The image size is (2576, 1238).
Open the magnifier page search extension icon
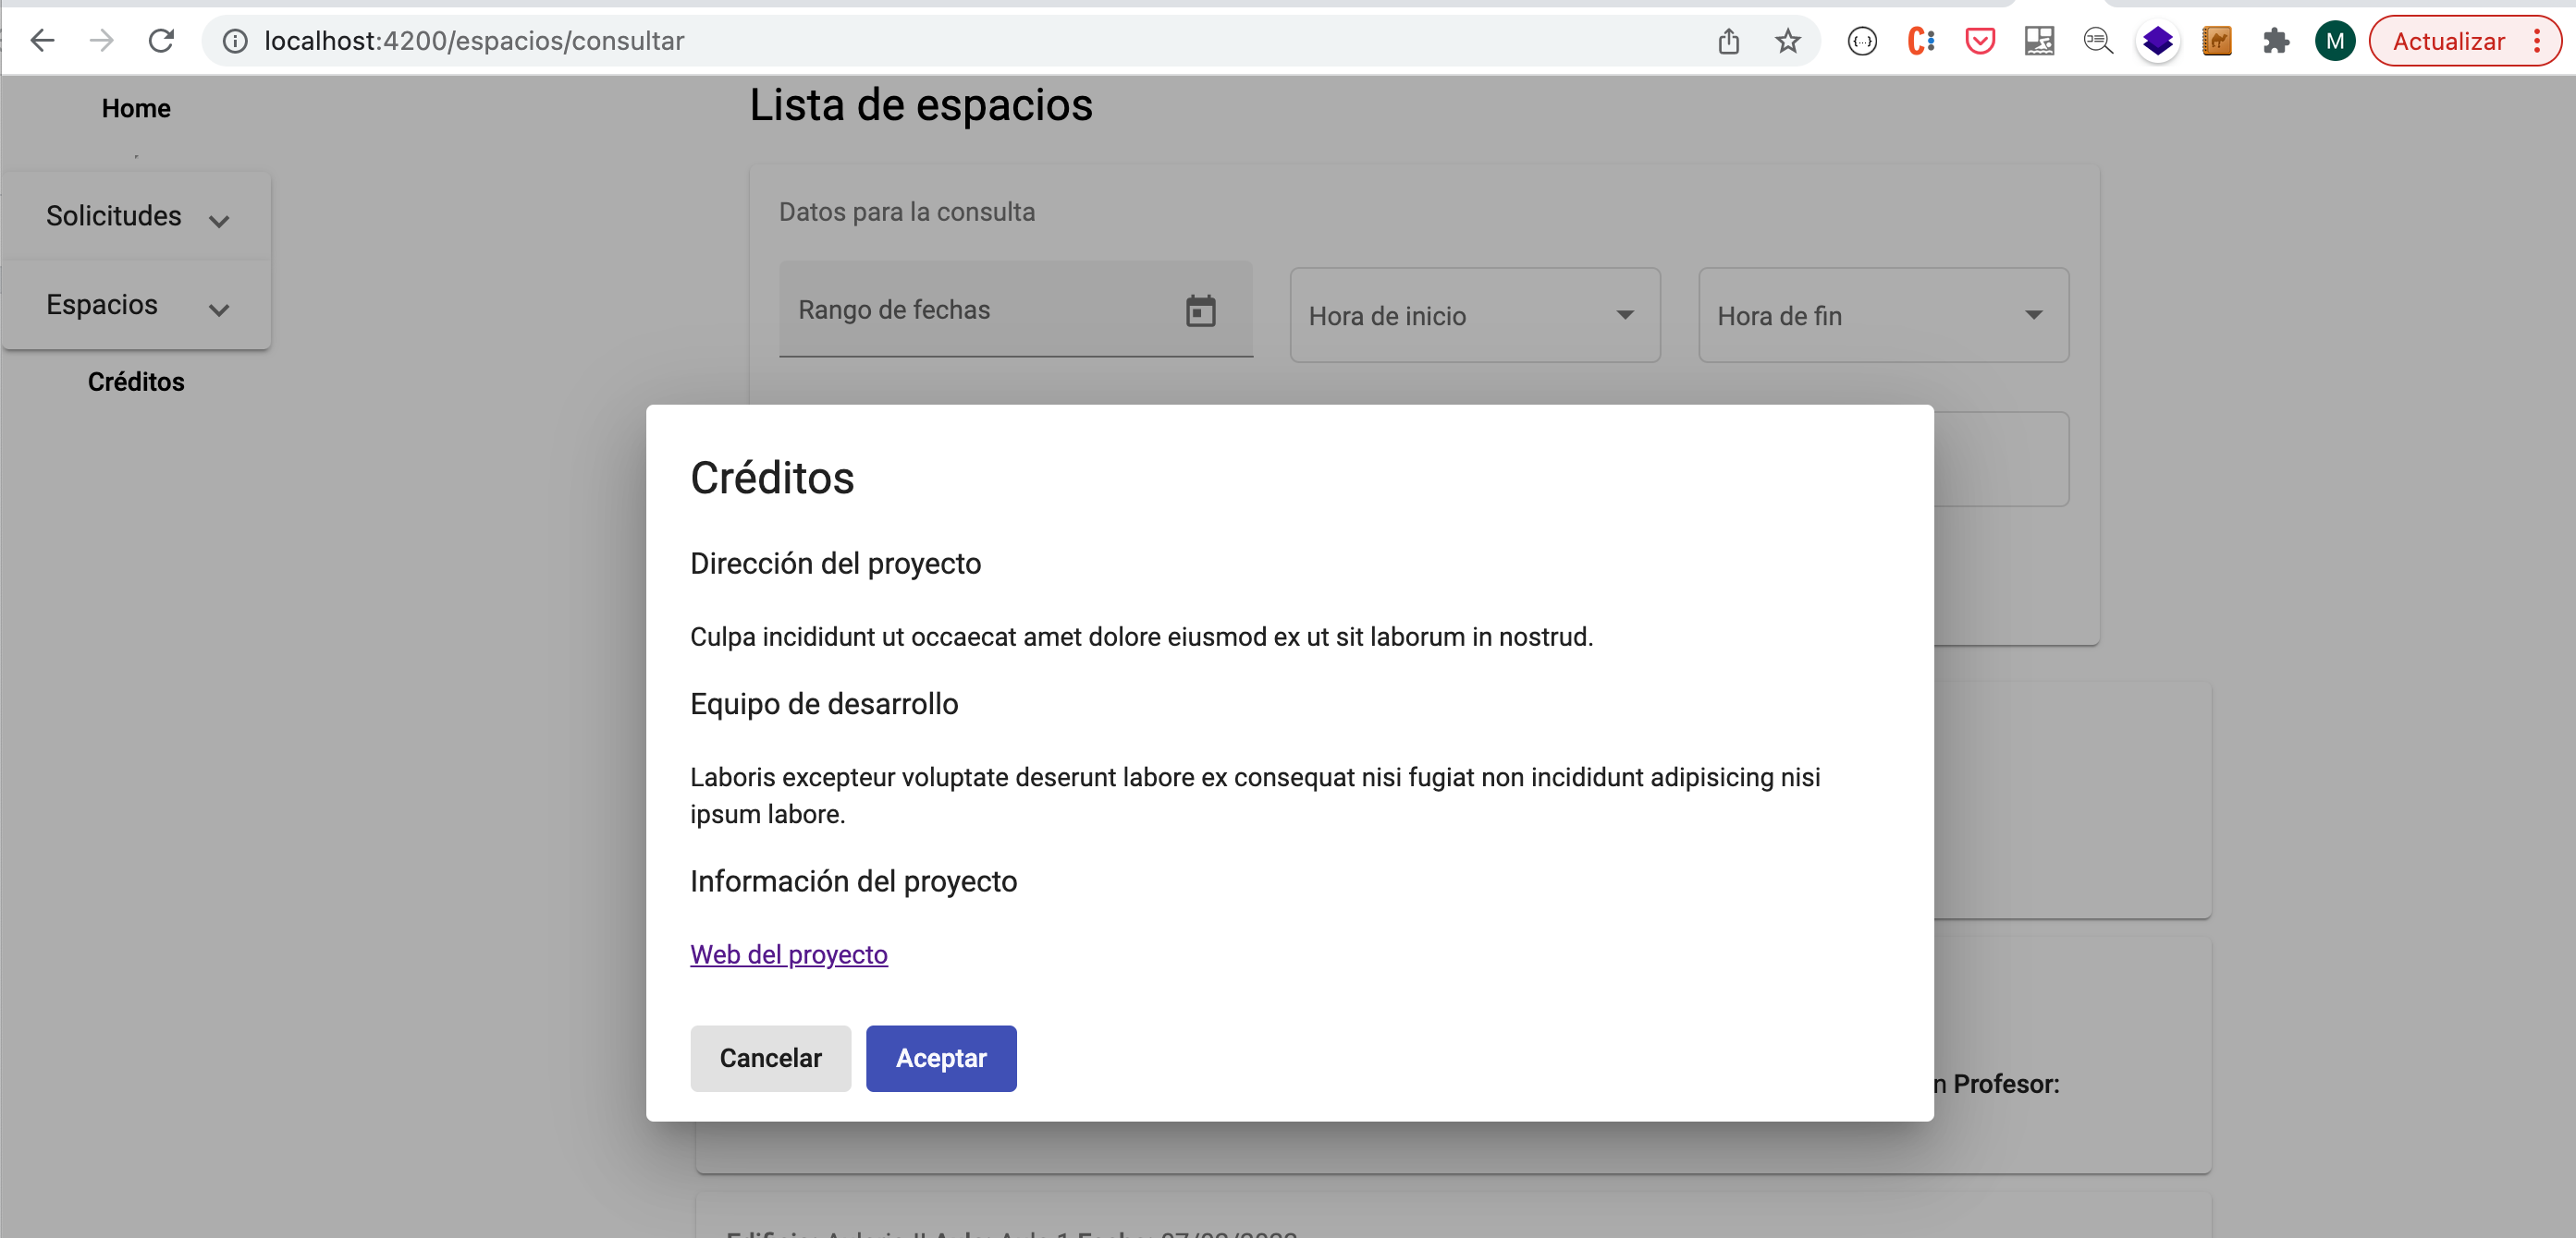(x=2098, y=41)
